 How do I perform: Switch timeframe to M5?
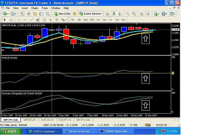click(79, 20)
